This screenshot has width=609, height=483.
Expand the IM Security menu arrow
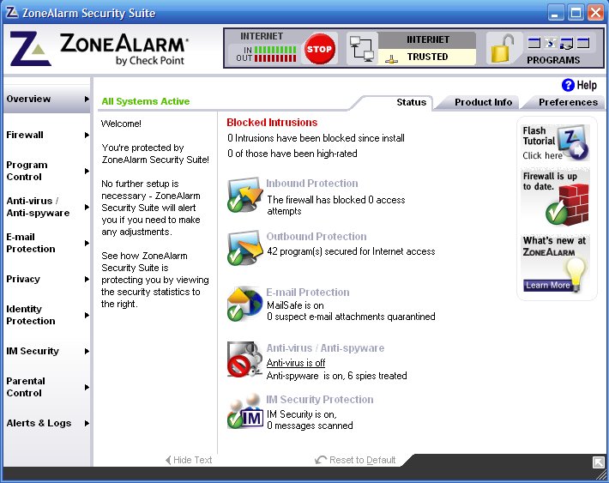click(87, 351)
